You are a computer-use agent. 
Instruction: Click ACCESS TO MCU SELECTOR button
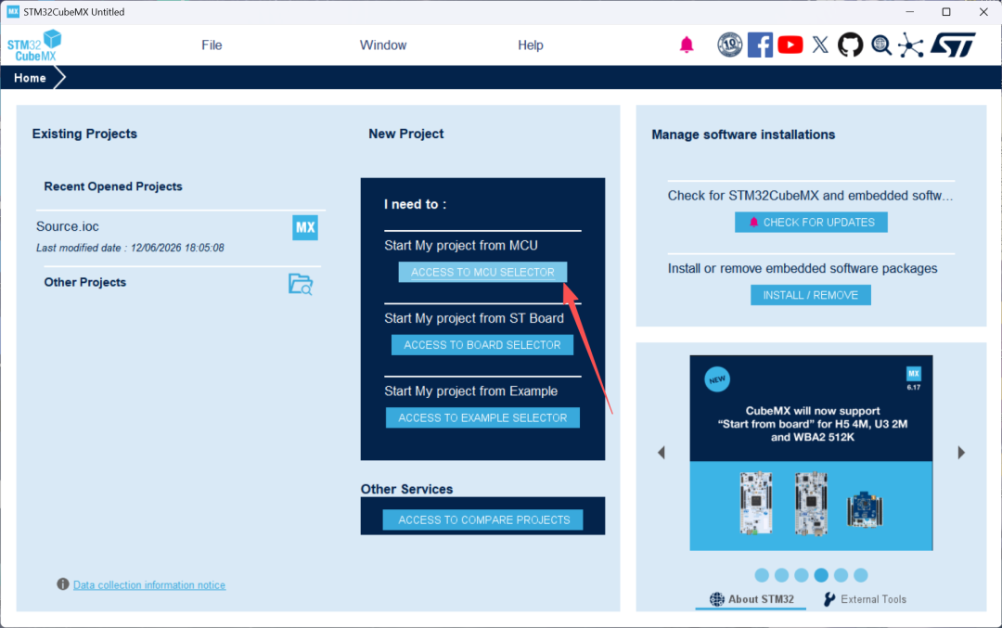[x=482, y=272]
